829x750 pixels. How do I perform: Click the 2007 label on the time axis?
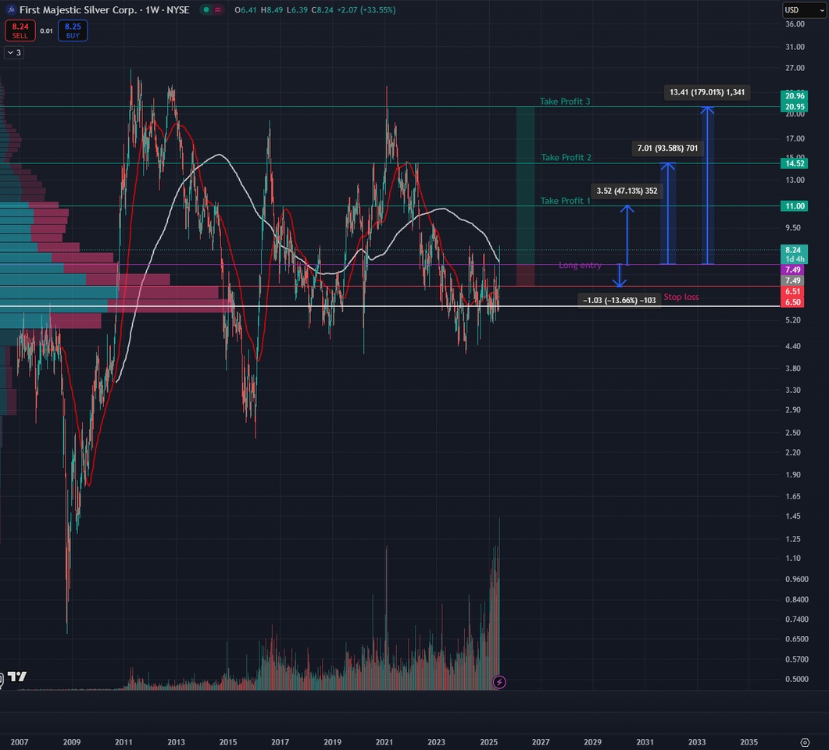click(20, 742)
